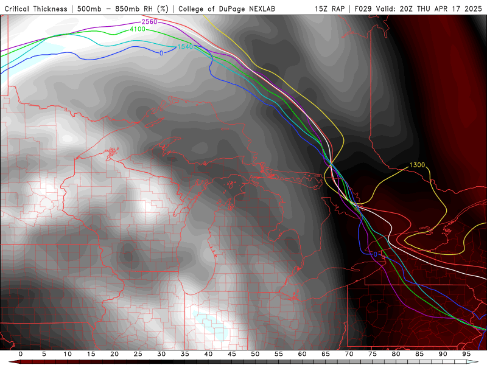Click the blue '0' contour label beside '1540'
The width and height of the screenshot is (487, 365).
click(x=161, y=54)
